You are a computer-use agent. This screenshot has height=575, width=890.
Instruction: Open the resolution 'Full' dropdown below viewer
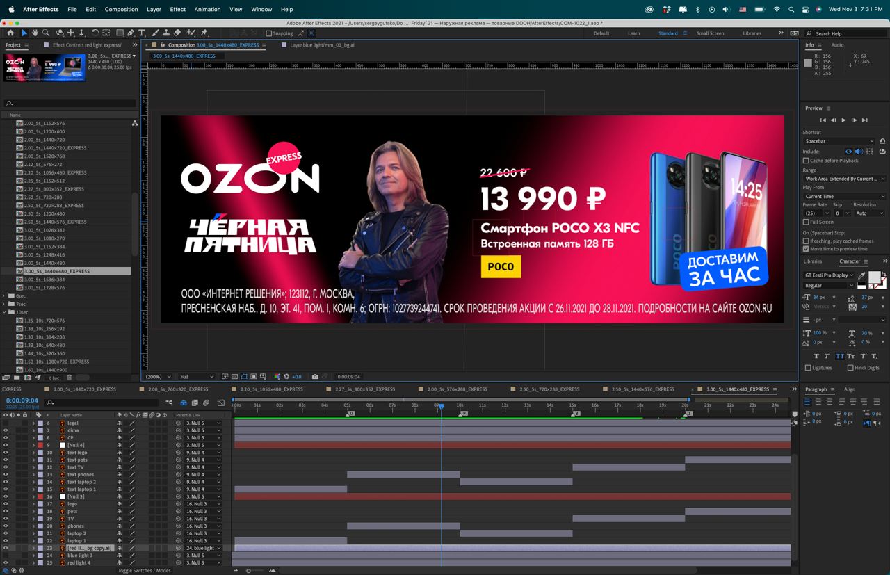tap(197, 377)
